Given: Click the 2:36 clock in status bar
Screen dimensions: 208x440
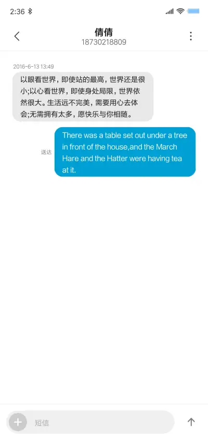Looking at the screenshot, I should (x=17, y=11).
